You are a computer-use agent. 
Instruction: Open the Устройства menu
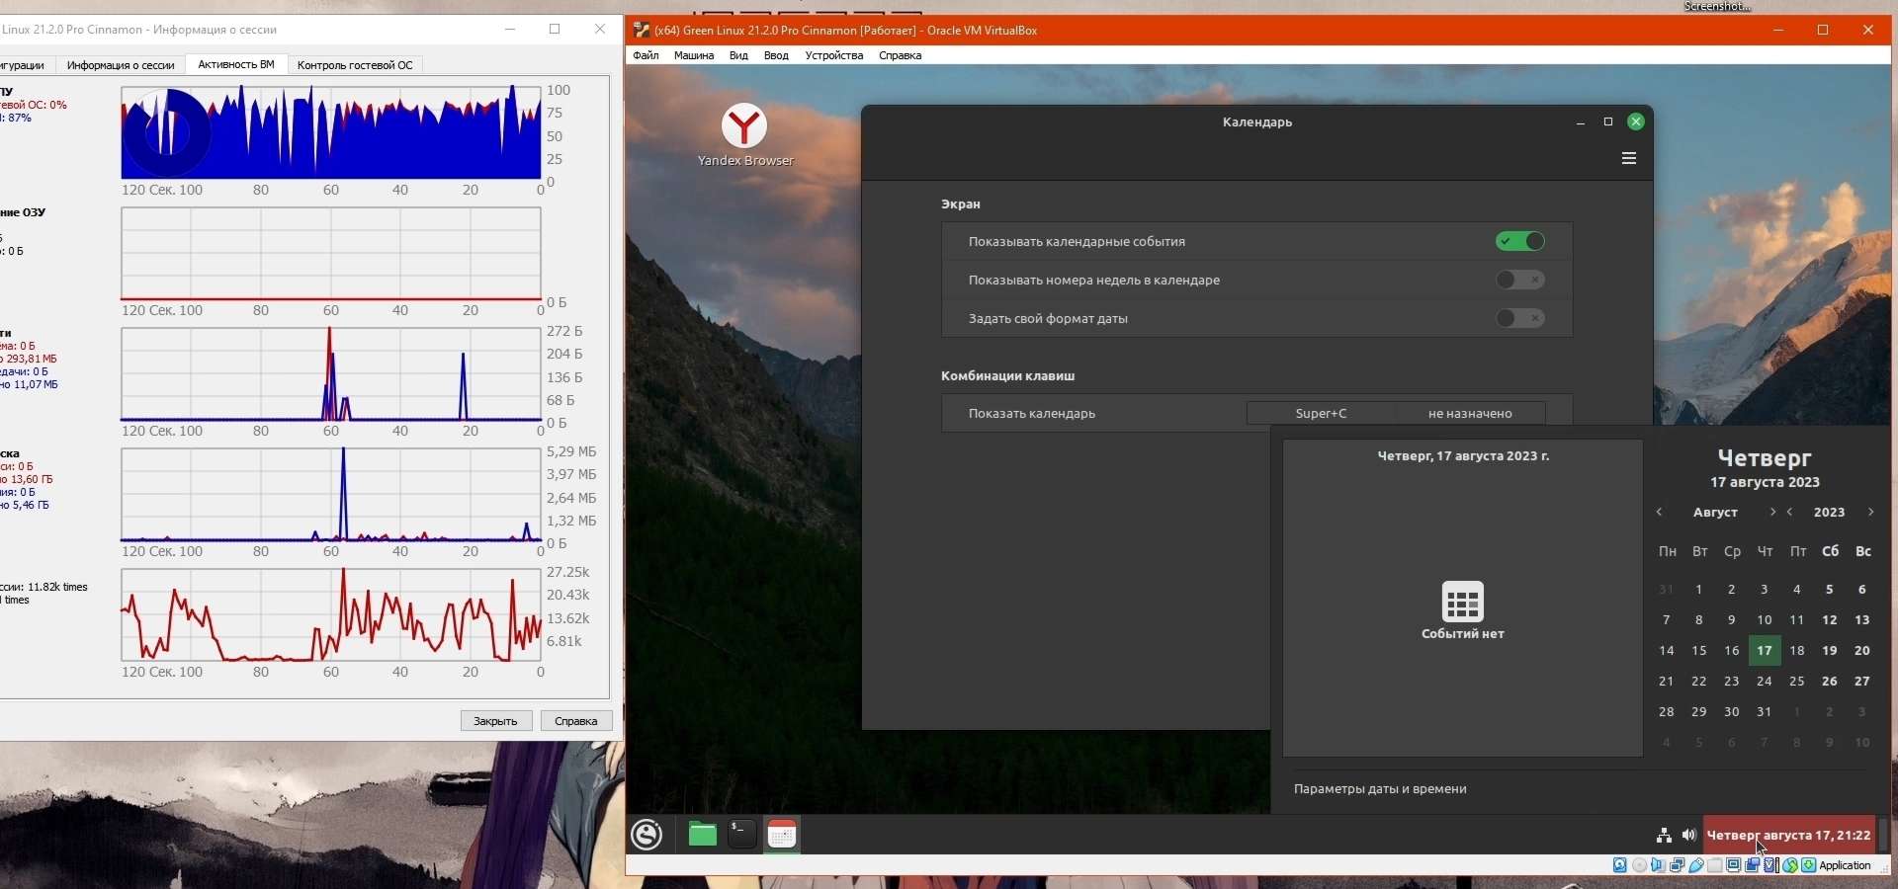[834, 55]
